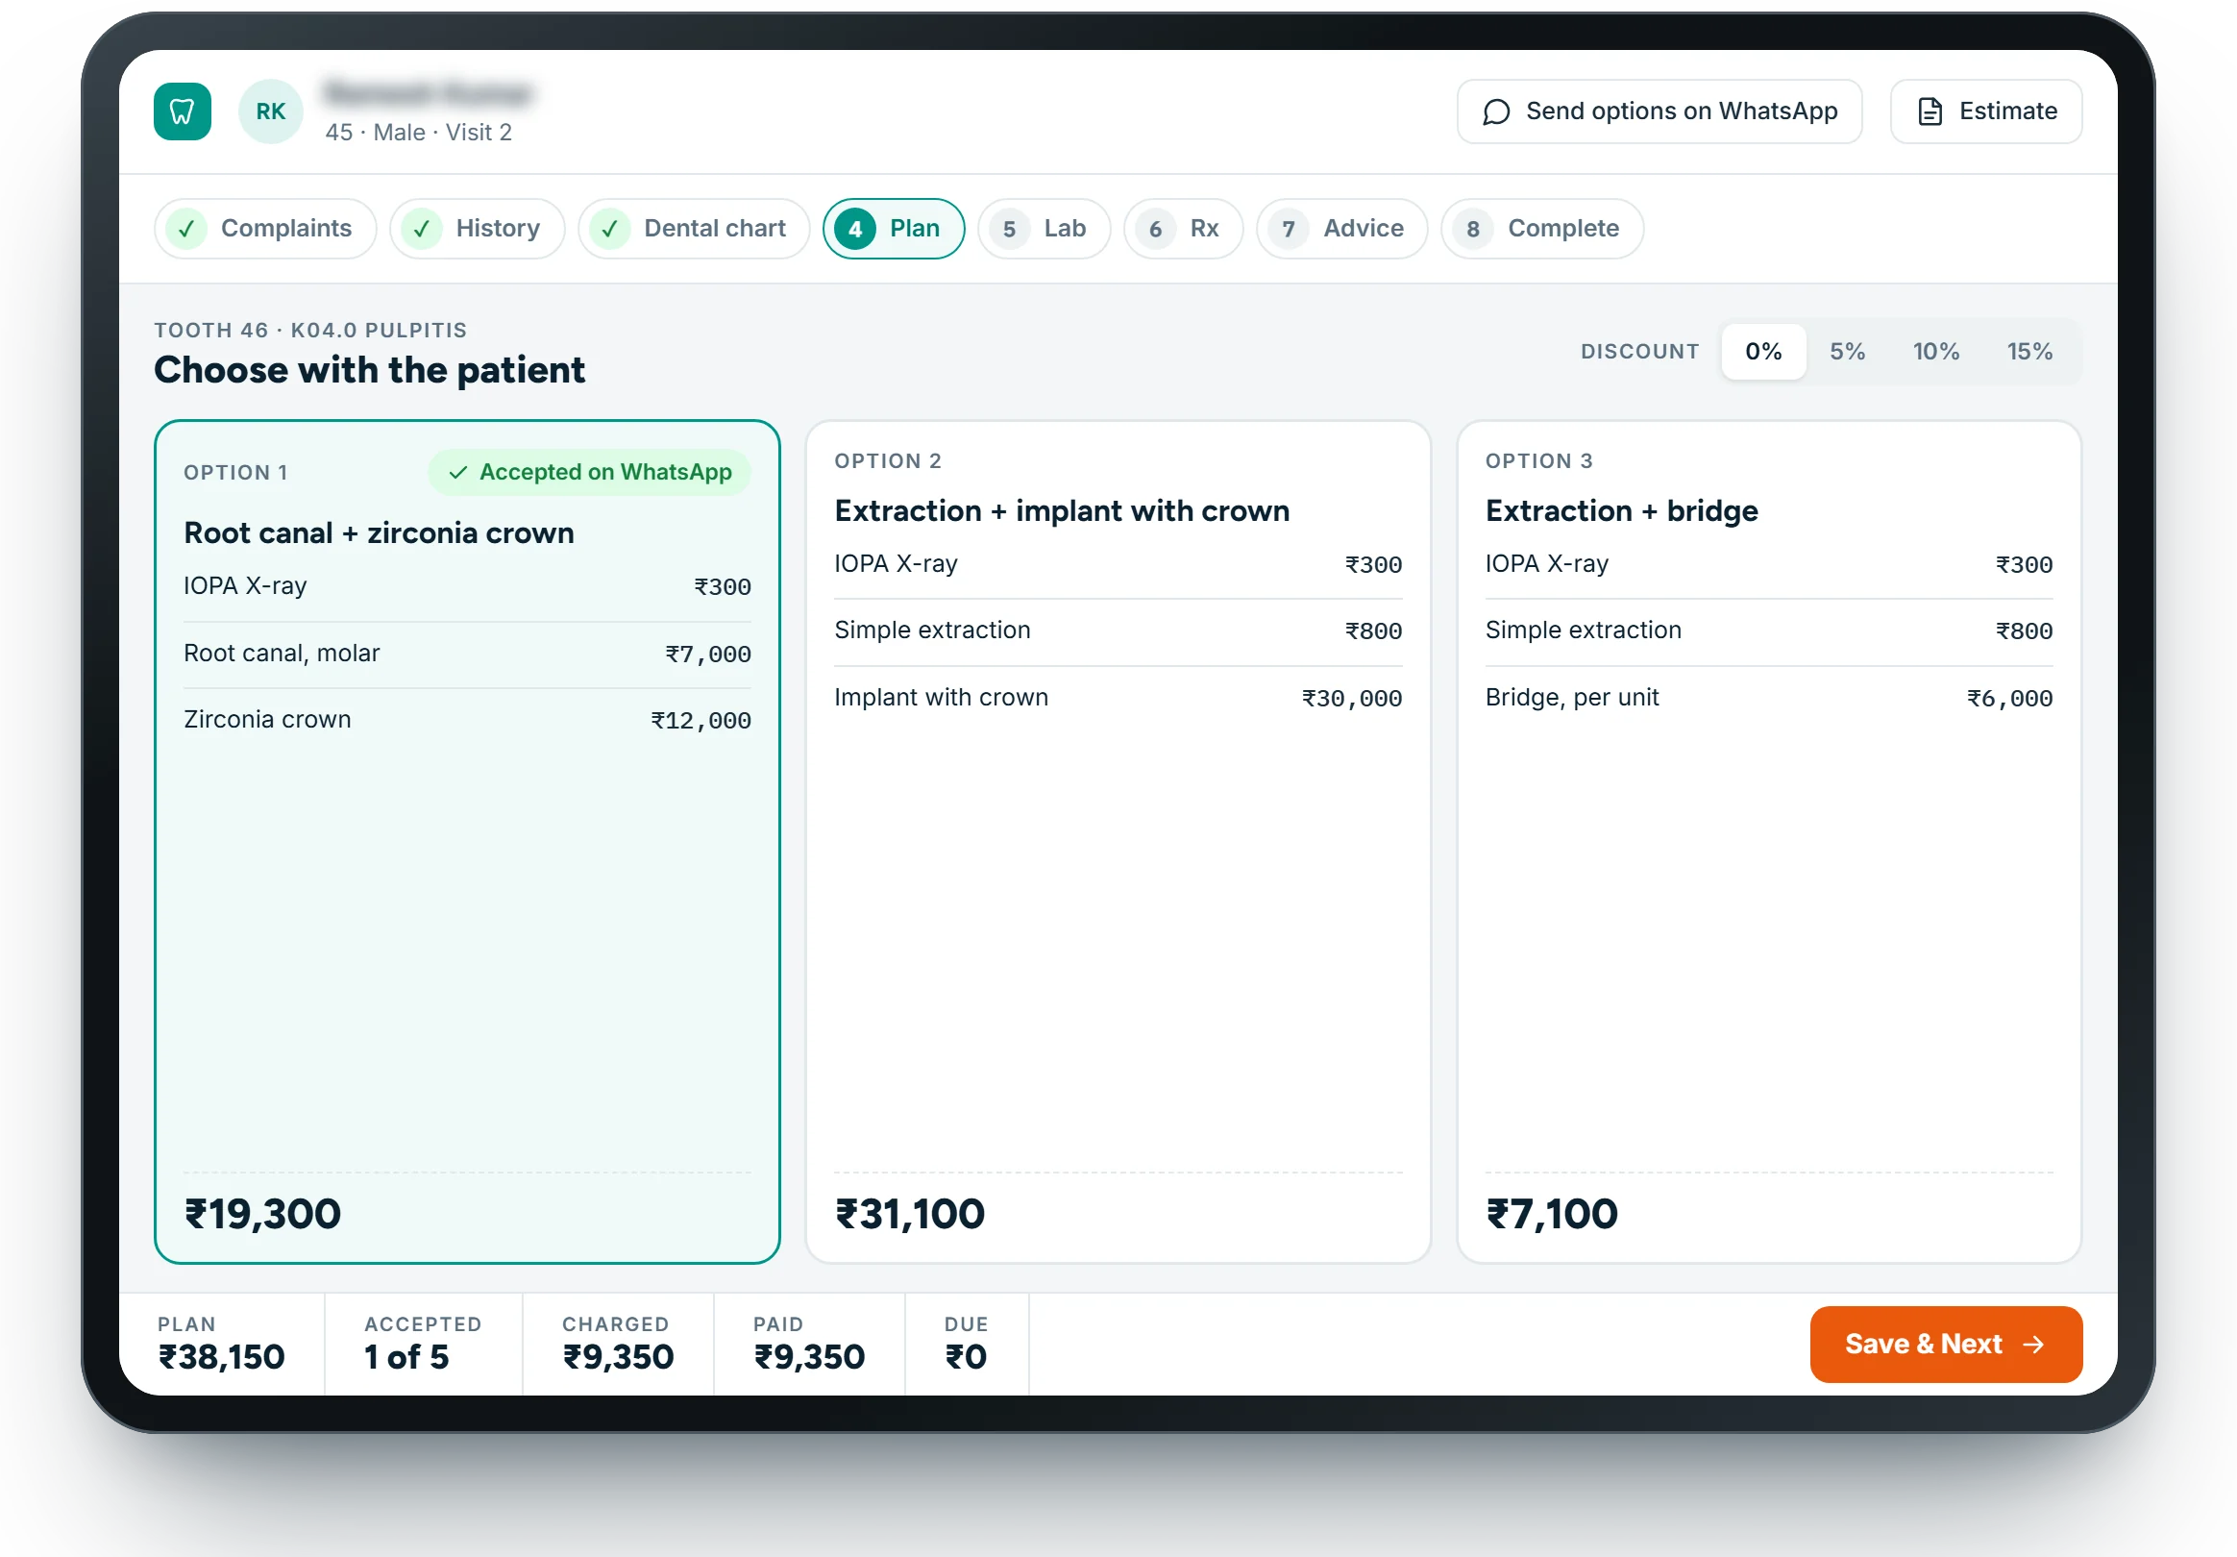Viewport: 2237px width, 1557px height.
Task: Click the Tooth 46 K04.0 Pulpitis label
Action: click(310, 331)
